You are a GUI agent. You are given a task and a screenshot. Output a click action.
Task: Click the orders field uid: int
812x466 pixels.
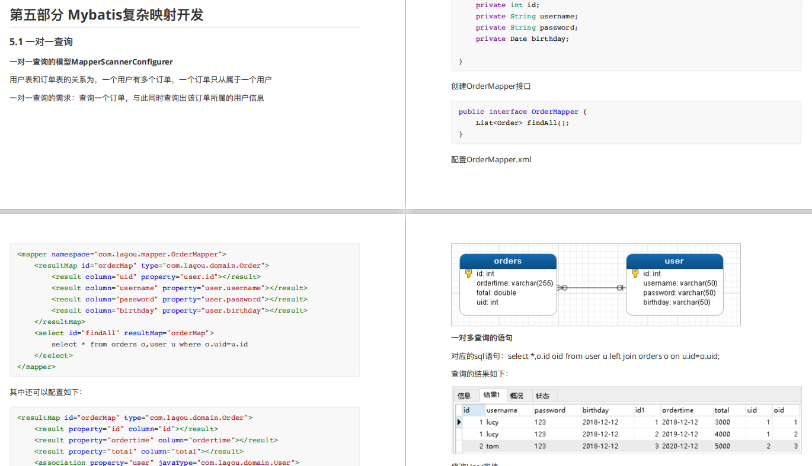[x=487, y=302]
